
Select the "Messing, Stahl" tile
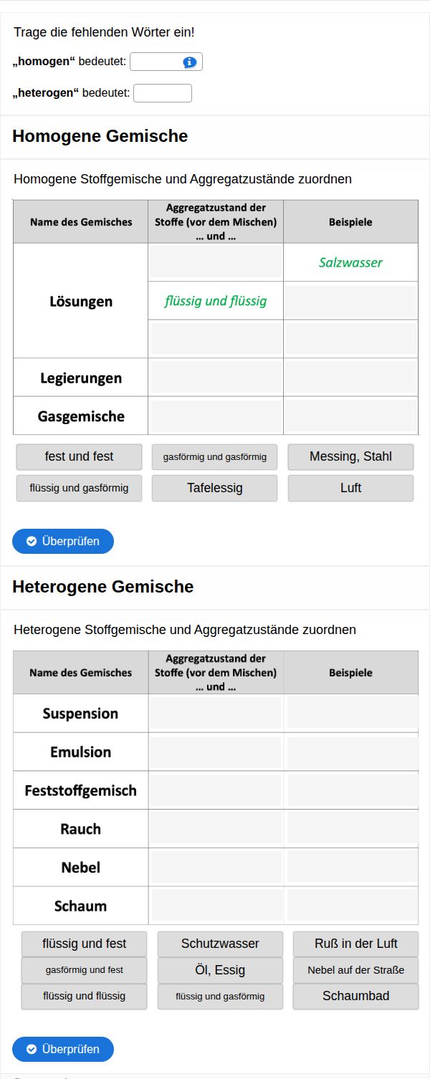[x=350, y=456]
